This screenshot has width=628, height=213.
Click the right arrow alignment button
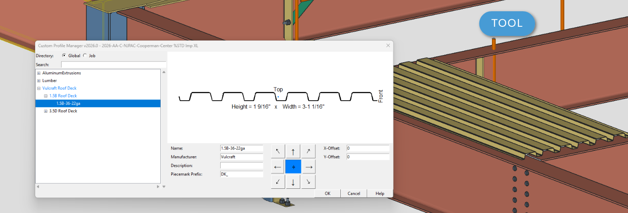(308, 167)
